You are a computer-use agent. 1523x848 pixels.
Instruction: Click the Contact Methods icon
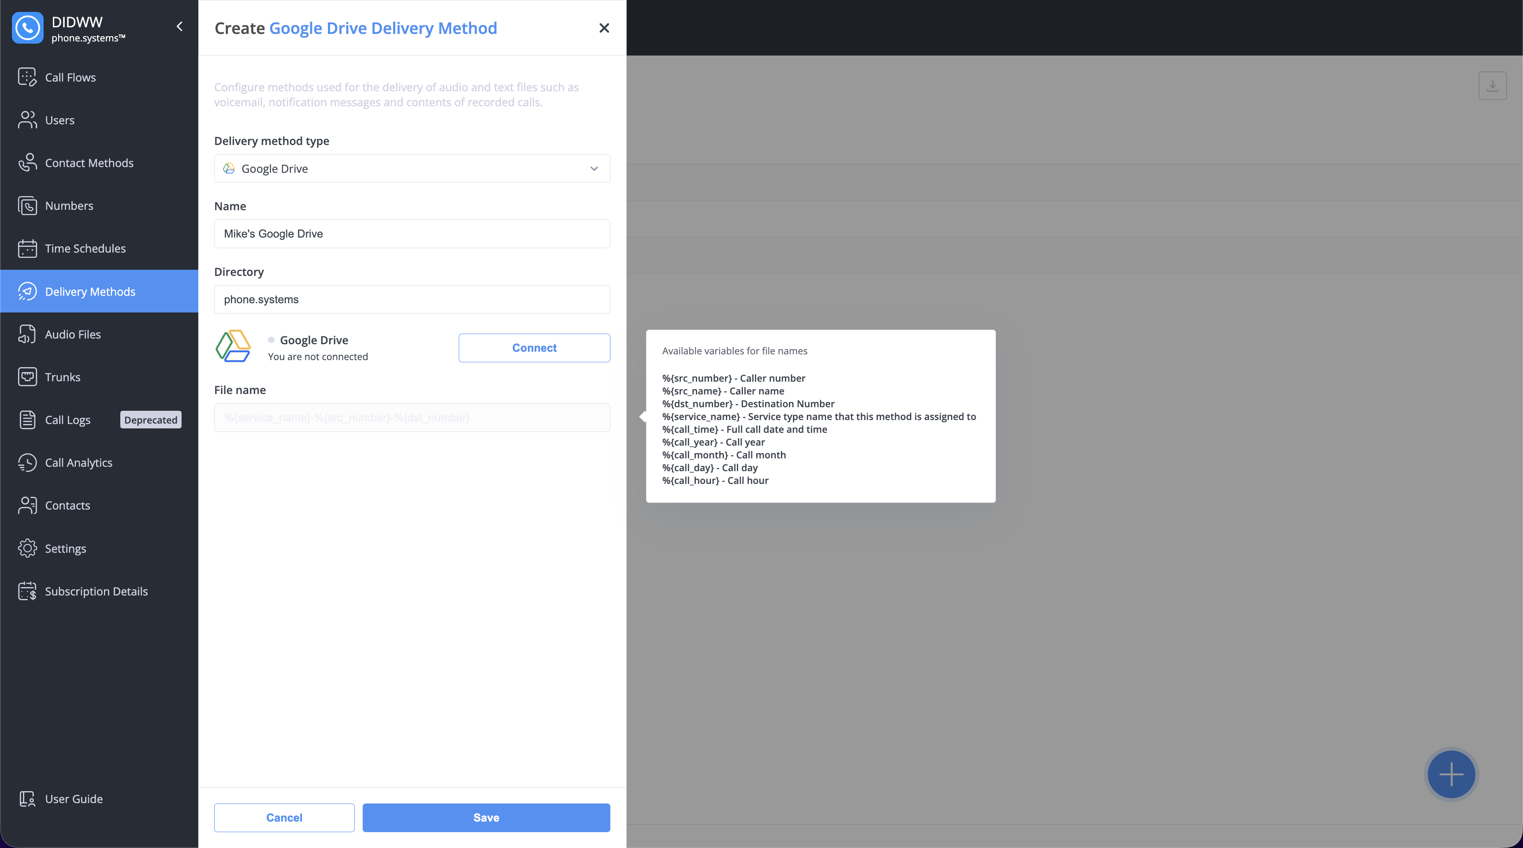[x=27, y=163]
